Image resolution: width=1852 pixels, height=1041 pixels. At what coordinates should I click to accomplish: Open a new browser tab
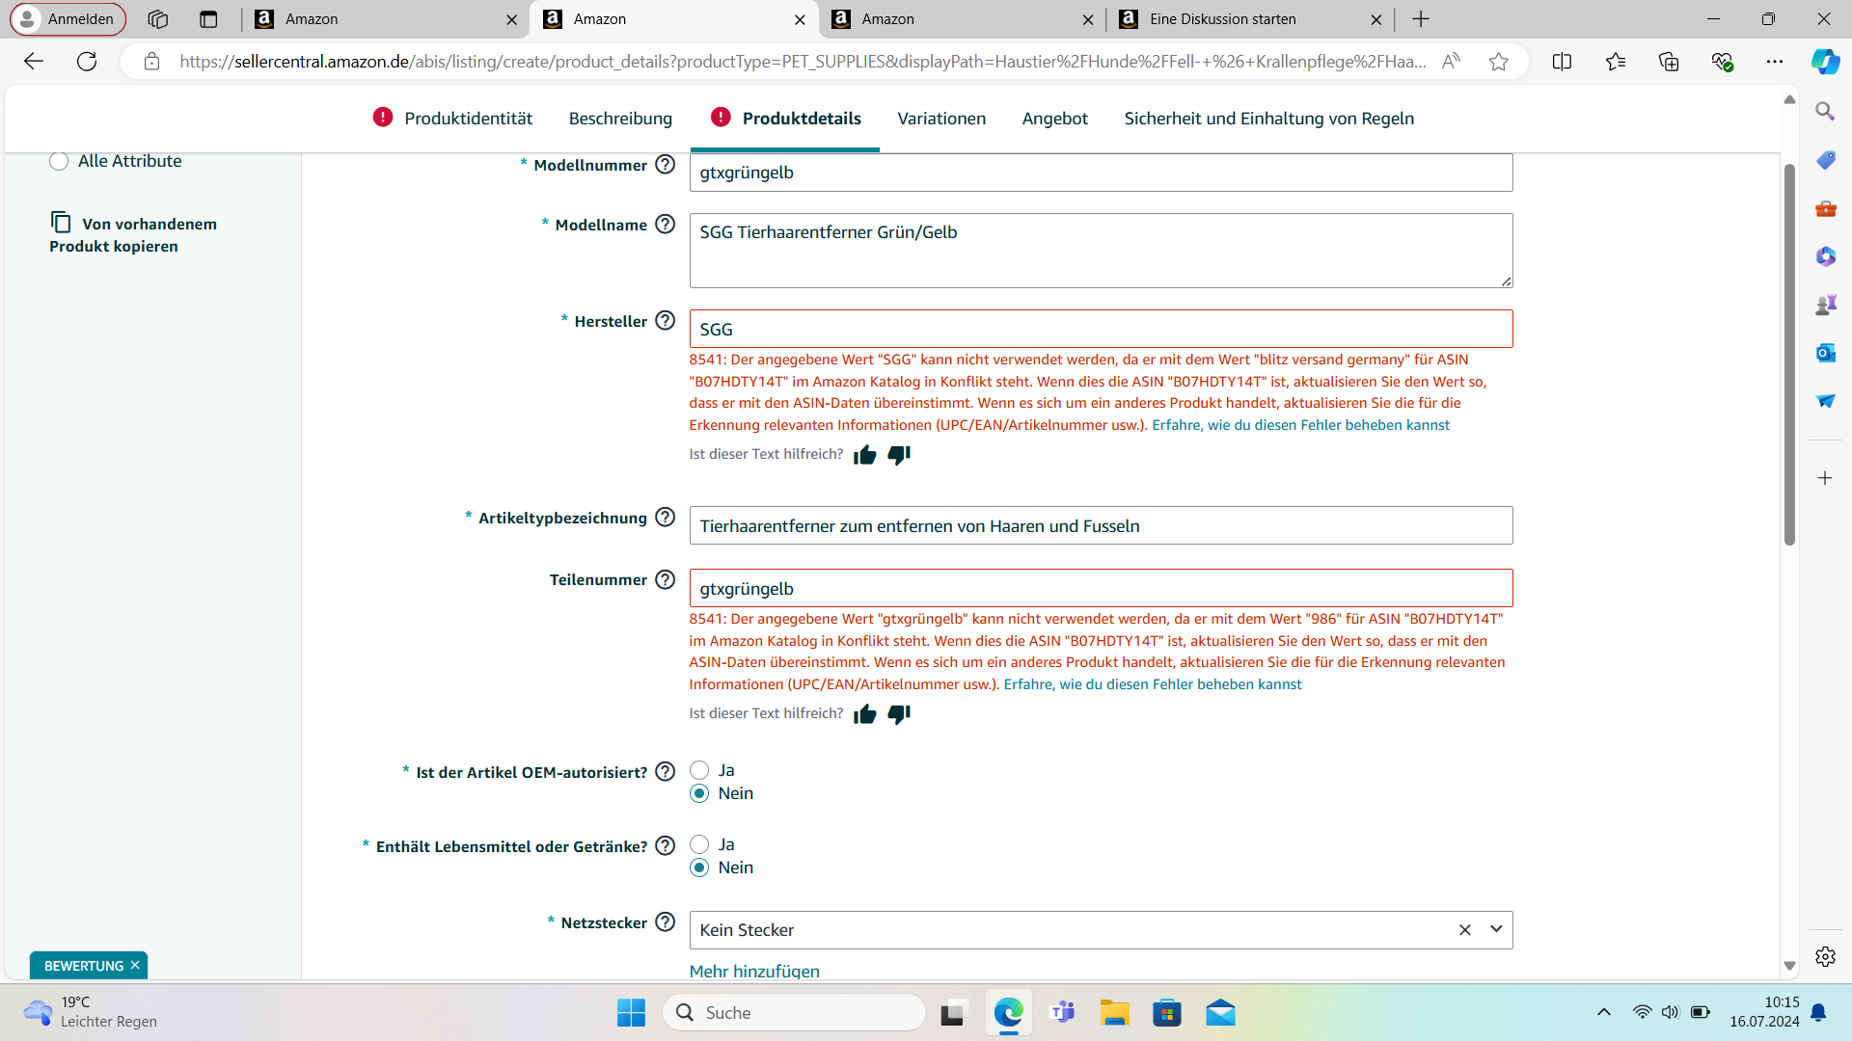1421,19
